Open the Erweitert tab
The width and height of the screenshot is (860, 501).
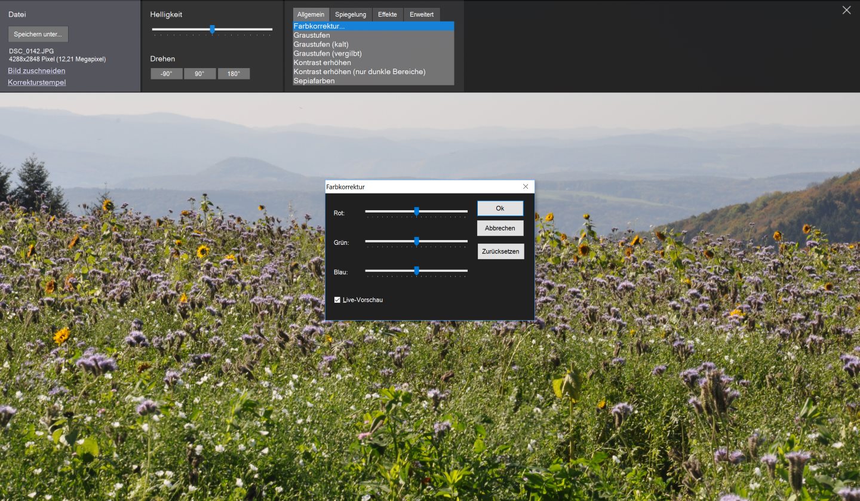[x=422, y=14]
